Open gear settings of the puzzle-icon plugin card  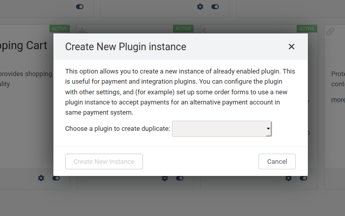point(164,178)
